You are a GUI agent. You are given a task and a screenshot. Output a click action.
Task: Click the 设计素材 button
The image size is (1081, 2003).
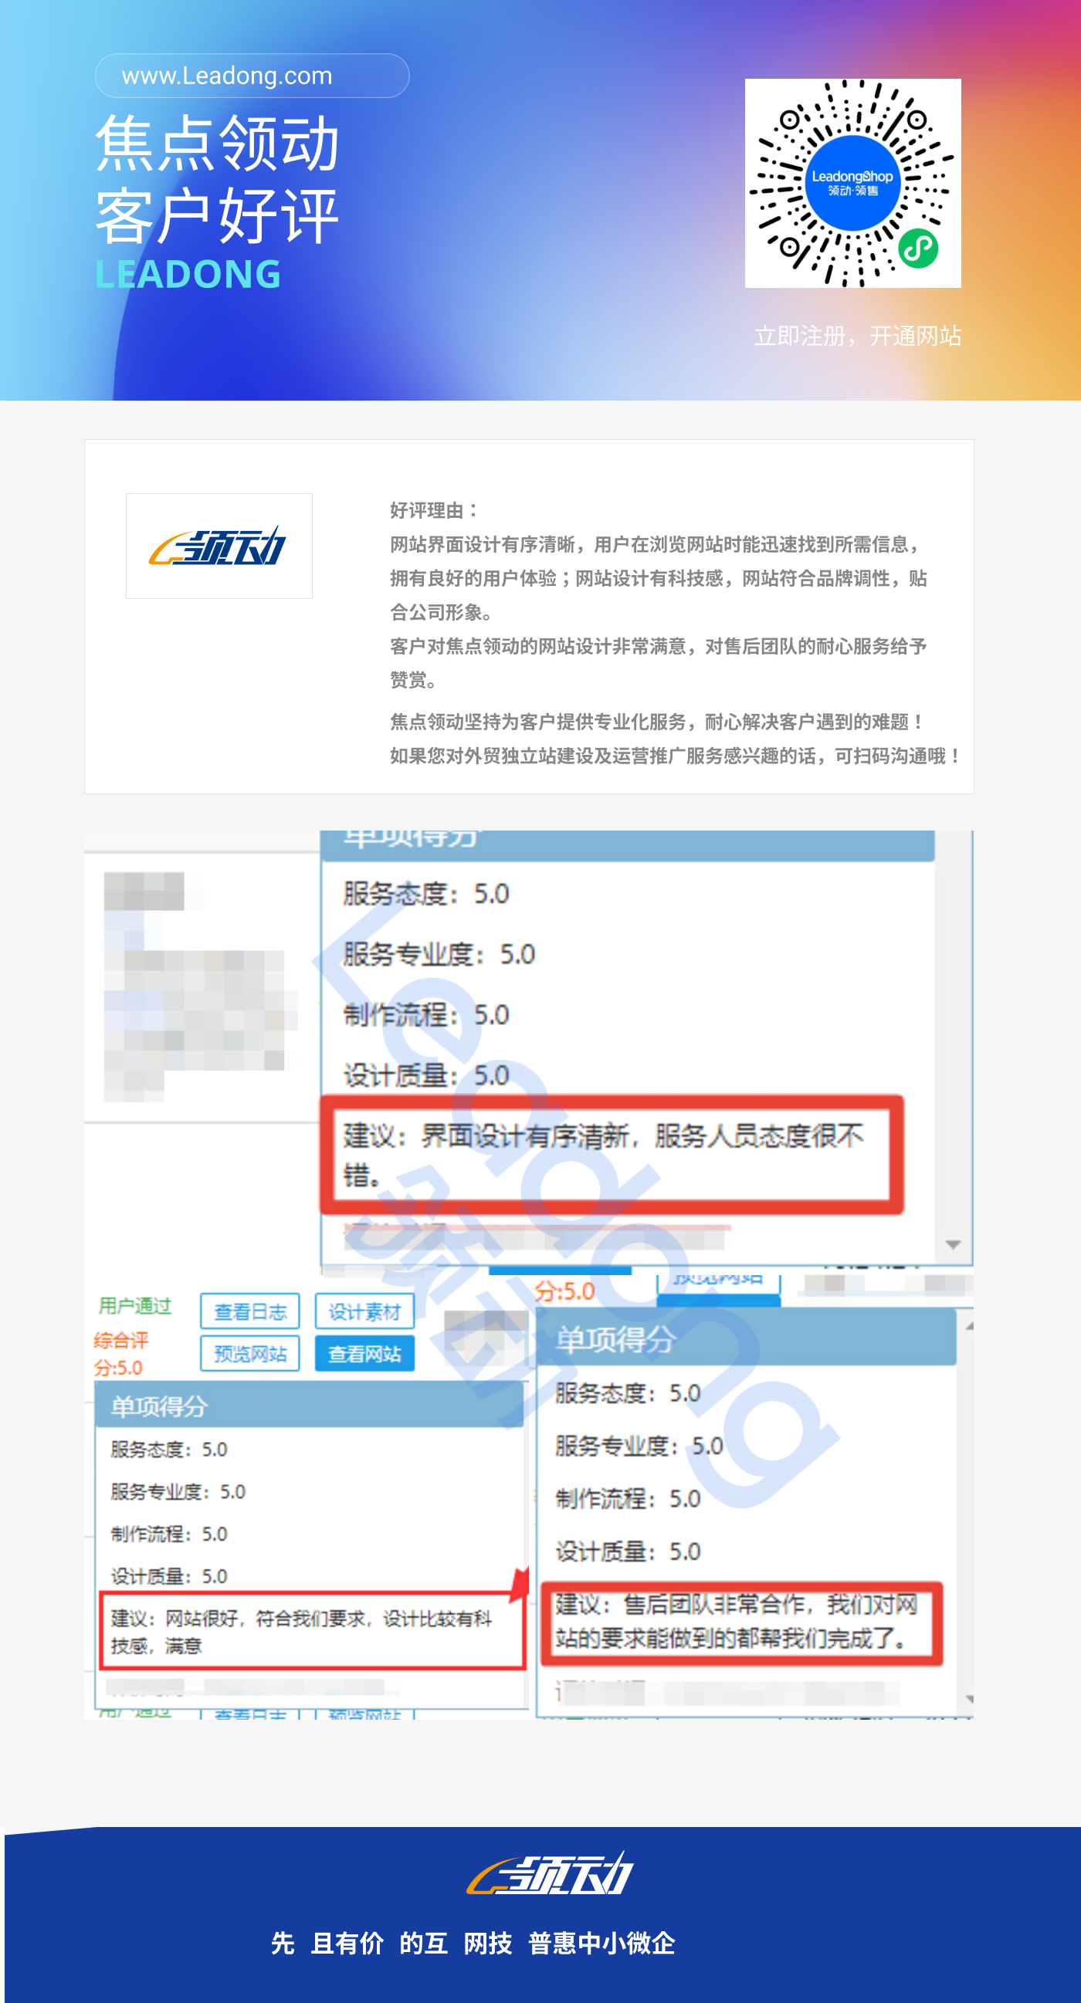(x=364, y=1311)
